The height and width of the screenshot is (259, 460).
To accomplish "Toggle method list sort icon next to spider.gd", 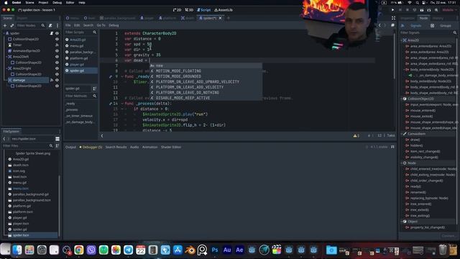I will (94, 88).
